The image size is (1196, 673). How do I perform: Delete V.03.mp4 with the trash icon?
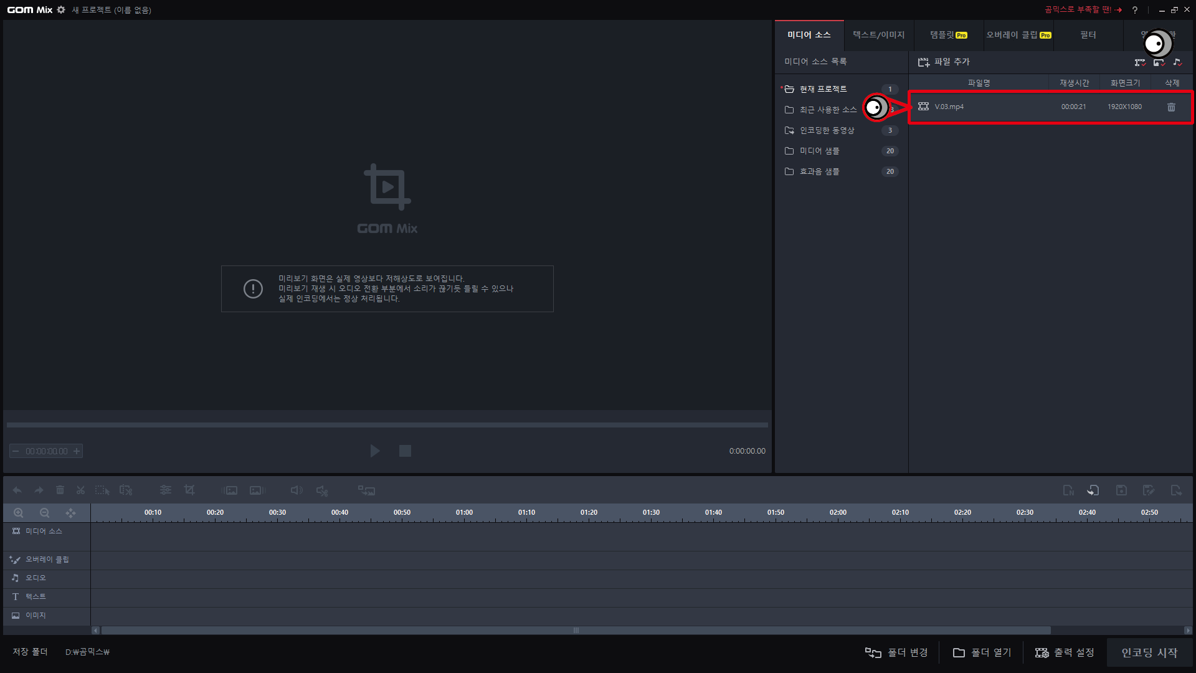pyautogui.click(x=1171, y=107)
